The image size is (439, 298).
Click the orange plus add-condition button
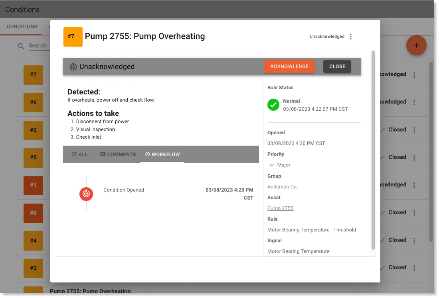point(416,45)
